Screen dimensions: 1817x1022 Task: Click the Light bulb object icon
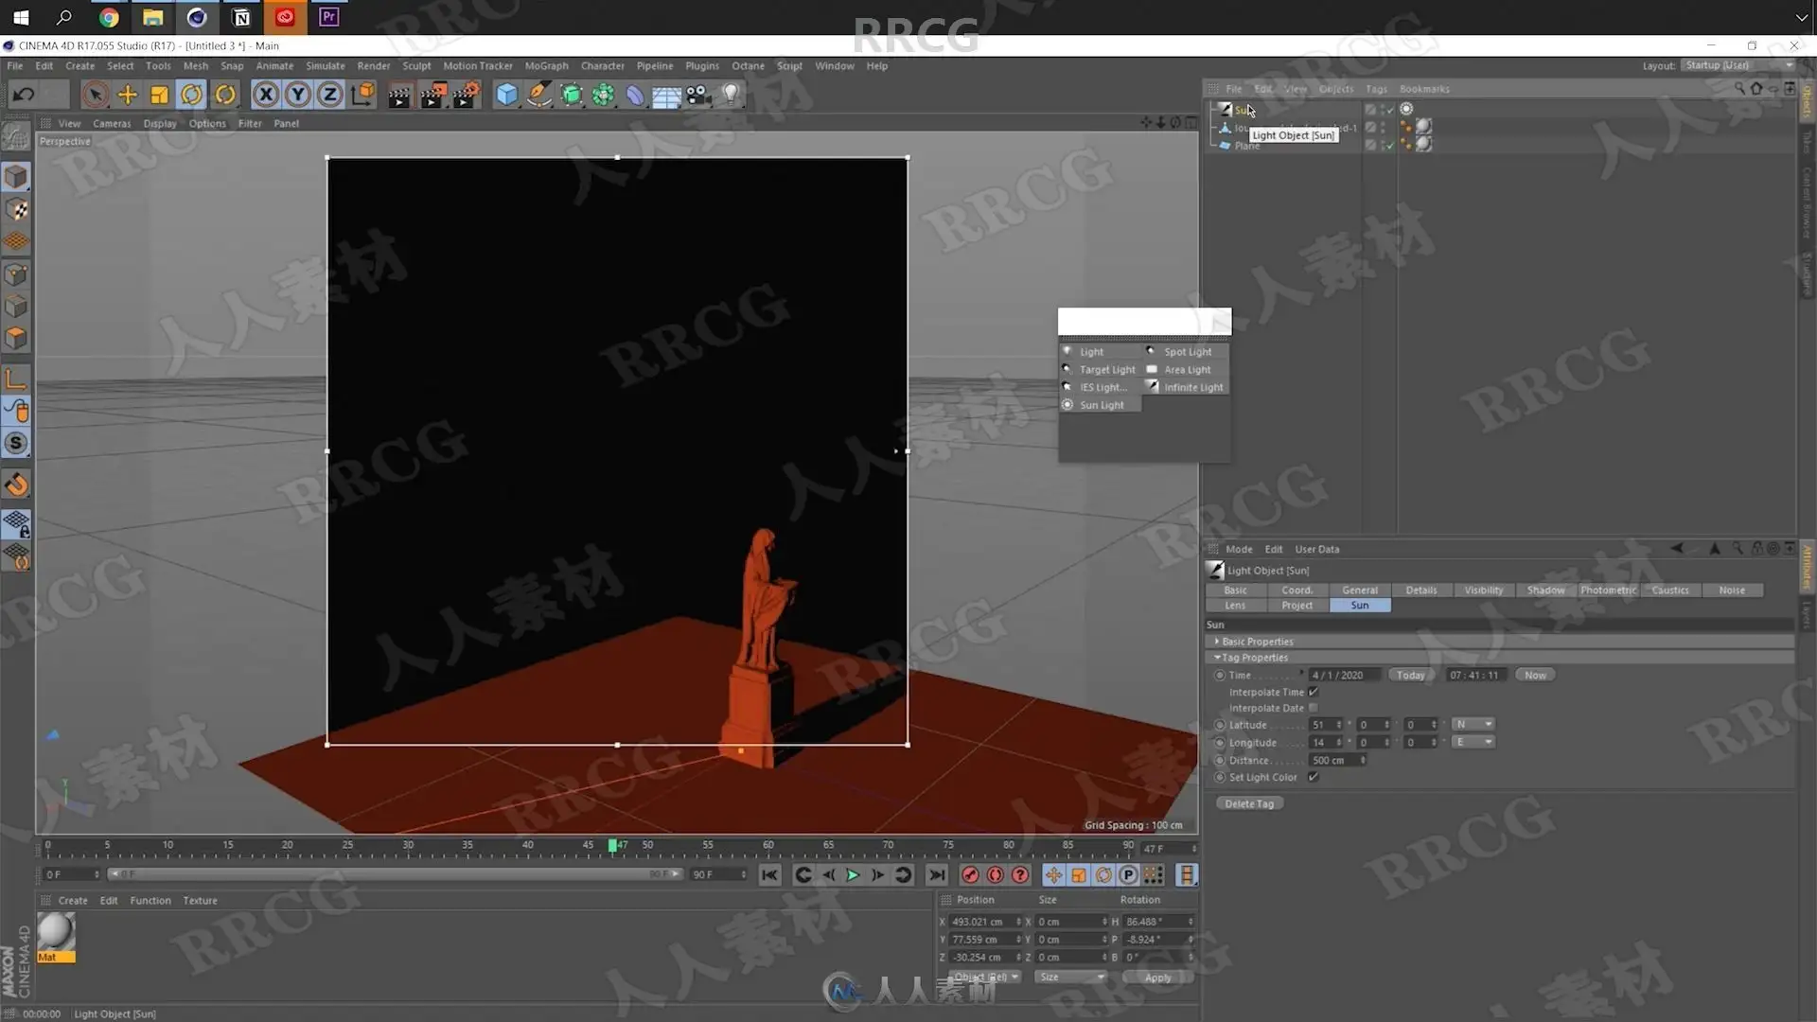[731, 95]
